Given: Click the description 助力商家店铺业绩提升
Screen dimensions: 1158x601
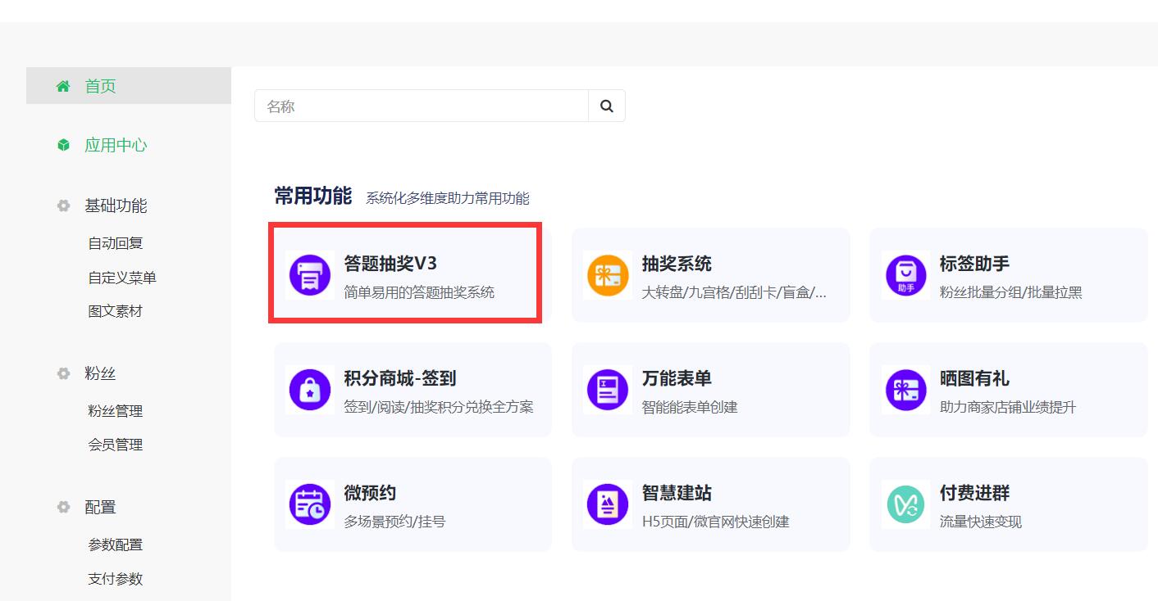Looking at the screenshot, I should pos(1007,407).
